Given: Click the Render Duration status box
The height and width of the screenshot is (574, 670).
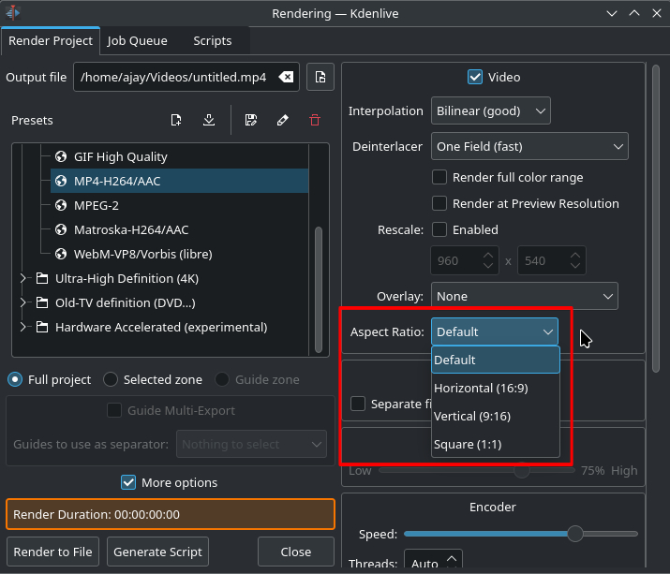Looking at the screenshot, I should (171, 514).
